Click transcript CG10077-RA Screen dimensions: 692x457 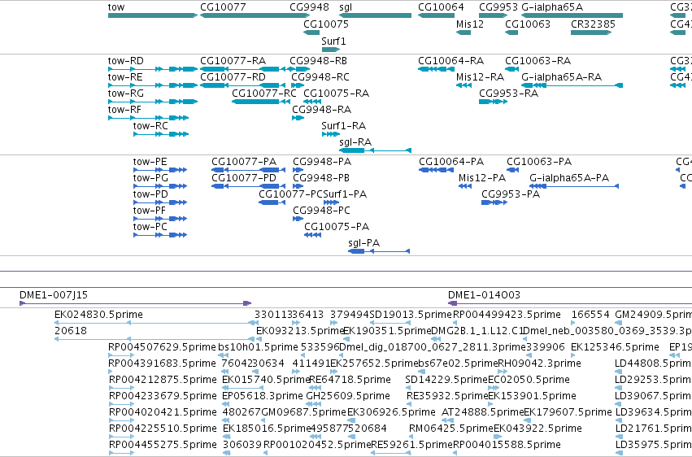233,61
